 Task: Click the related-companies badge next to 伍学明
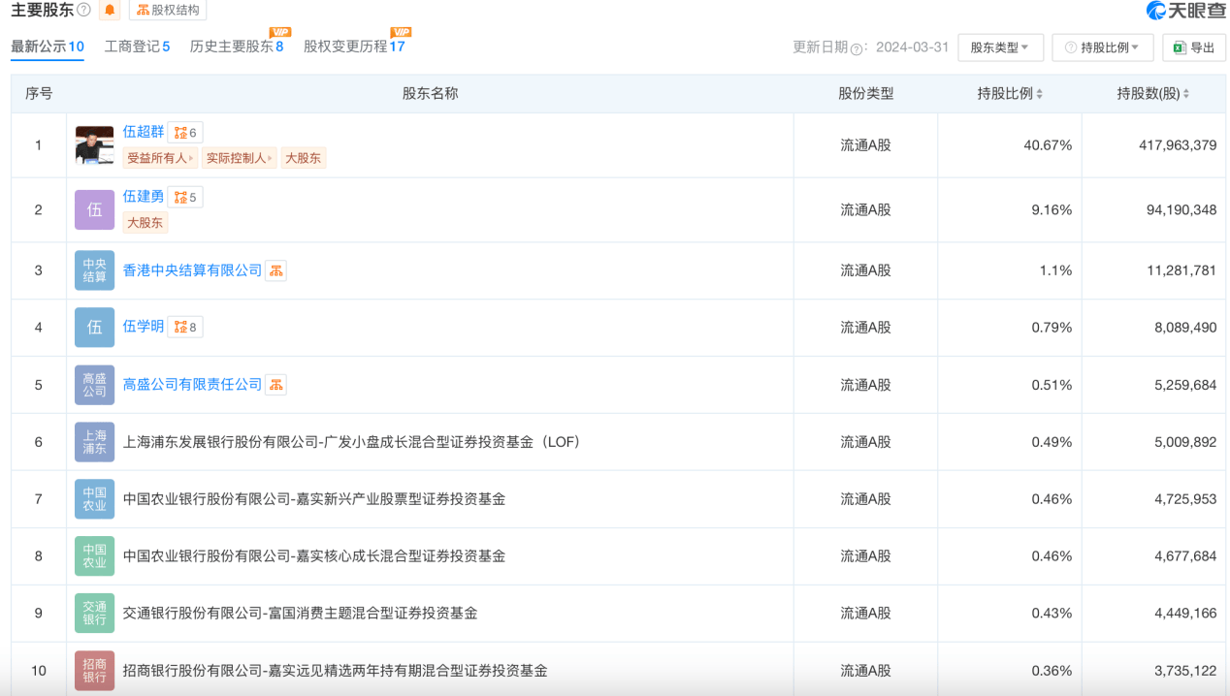pos(185,328)
